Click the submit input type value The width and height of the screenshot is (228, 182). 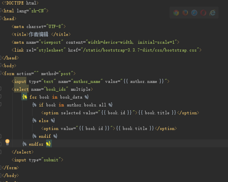(x=51, y=160)
